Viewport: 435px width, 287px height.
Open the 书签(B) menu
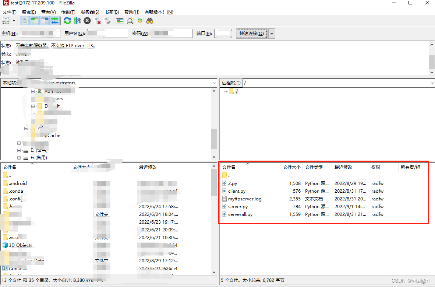tap(112, 12)
